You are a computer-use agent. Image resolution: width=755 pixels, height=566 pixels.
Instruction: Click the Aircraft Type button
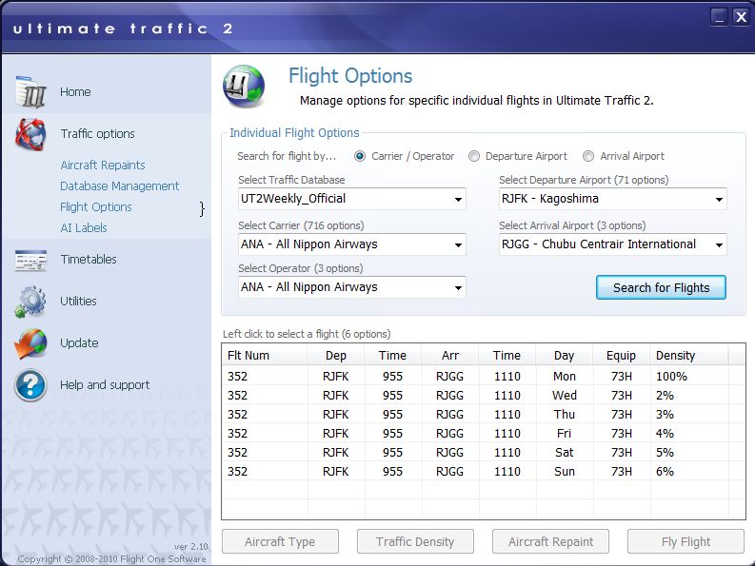[280, 541]
